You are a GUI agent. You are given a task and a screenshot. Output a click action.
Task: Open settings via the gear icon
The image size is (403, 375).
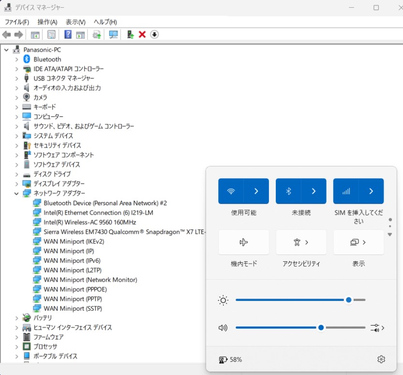pyautogui.click(x=381, y=359)
